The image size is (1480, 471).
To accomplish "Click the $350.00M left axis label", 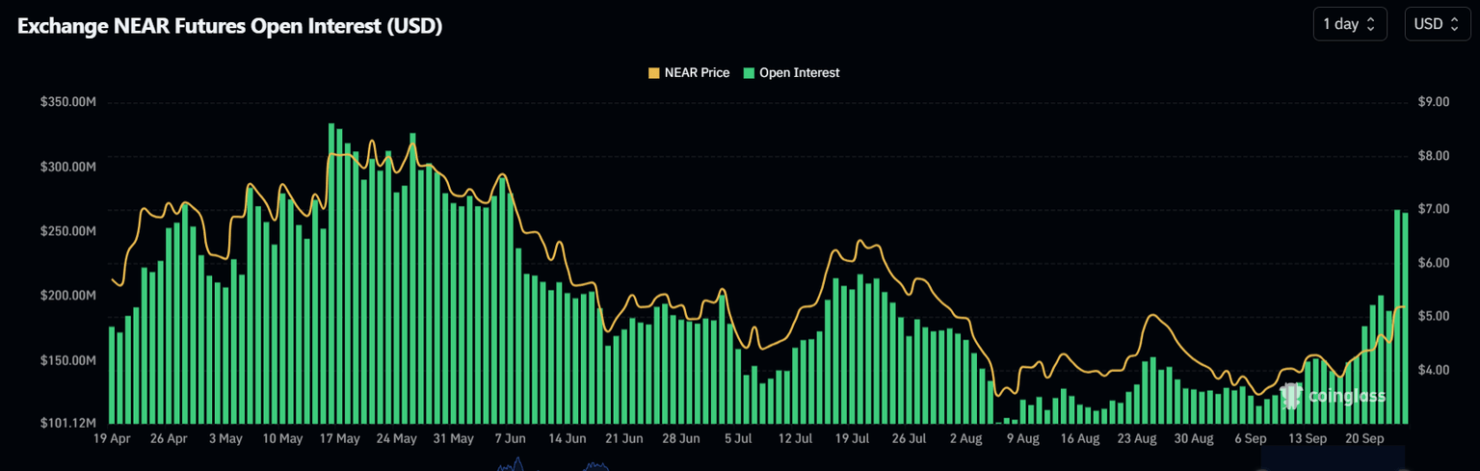I will (68, 102).
